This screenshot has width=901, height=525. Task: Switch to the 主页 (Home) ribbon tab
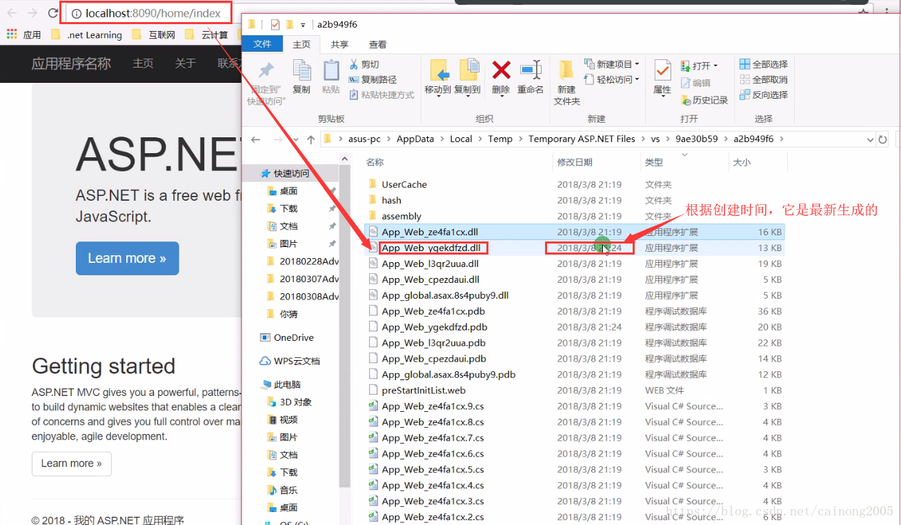pyautogui.click(x=301, y=44)
